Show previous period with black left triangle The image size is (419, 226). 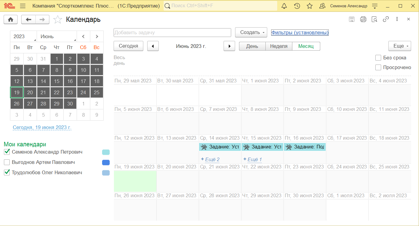[153, 46]
